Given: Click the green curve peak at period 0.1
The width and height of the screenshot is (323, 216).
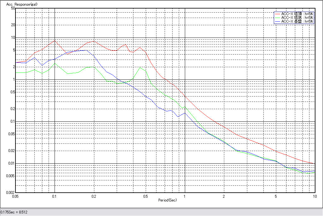Looking at the screenshot, I should tap(55, 63).
